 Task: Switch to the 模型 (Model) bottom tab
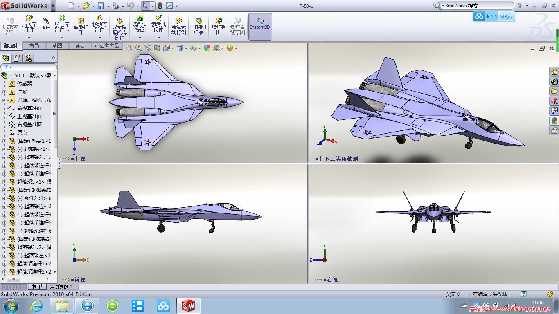37,287
